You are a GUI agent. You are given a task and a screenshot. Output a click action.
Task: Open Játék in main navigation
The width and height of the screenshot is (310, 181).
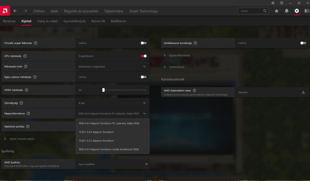[54, 11]
